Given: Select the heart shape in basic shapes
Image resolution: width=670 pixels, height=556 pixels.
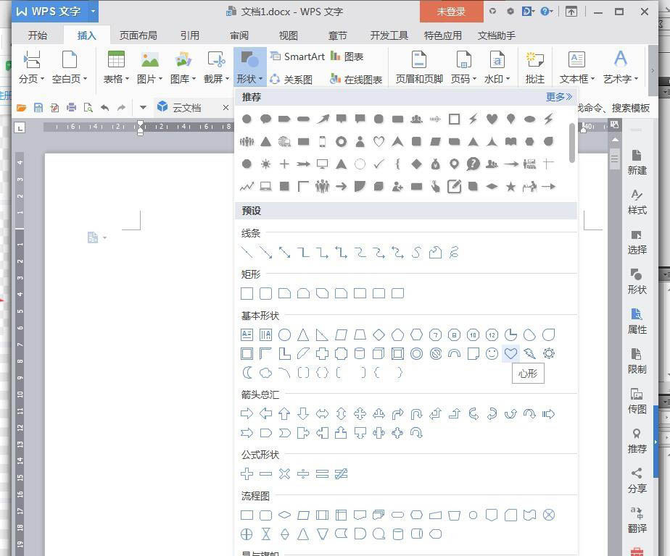Looking at the screenshot, I should coord(510,353).
